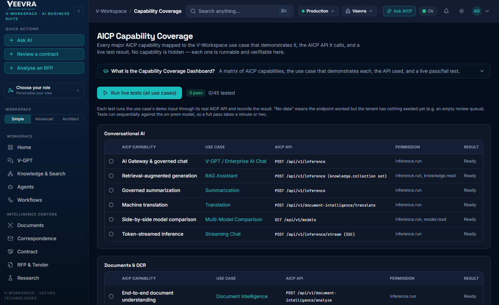This screenshot has height=305, width=499.
Task: Select the AI Gateway & governed chat radio
Action: tap(111, 161)
